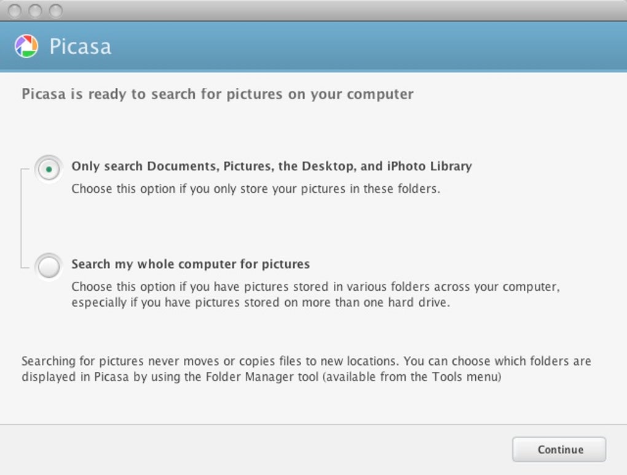Click the bracket line linking both radio options
Screen dimensions: 627x475
tap(22, 218)
